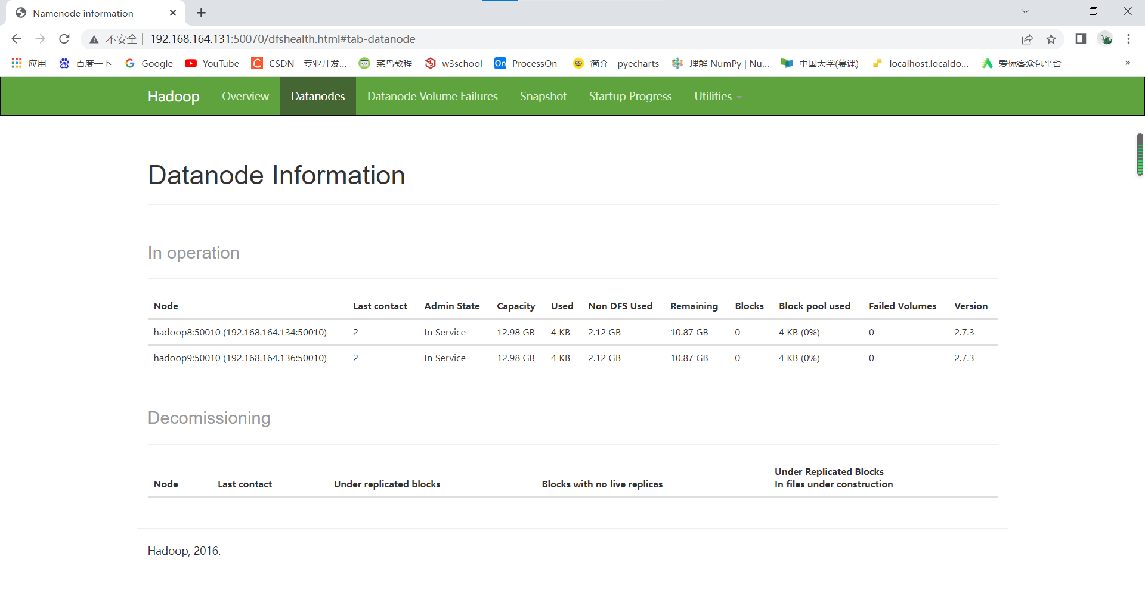Click the address bar URL

[283, 39]
